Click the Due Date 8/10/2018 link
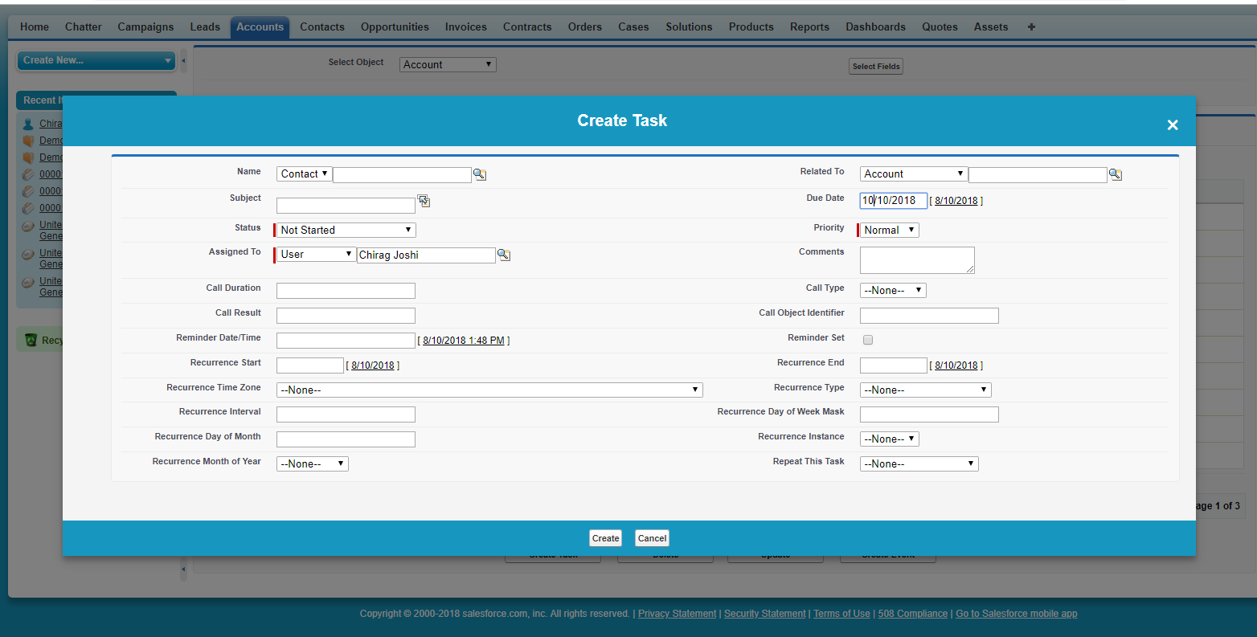 [956, 201]
